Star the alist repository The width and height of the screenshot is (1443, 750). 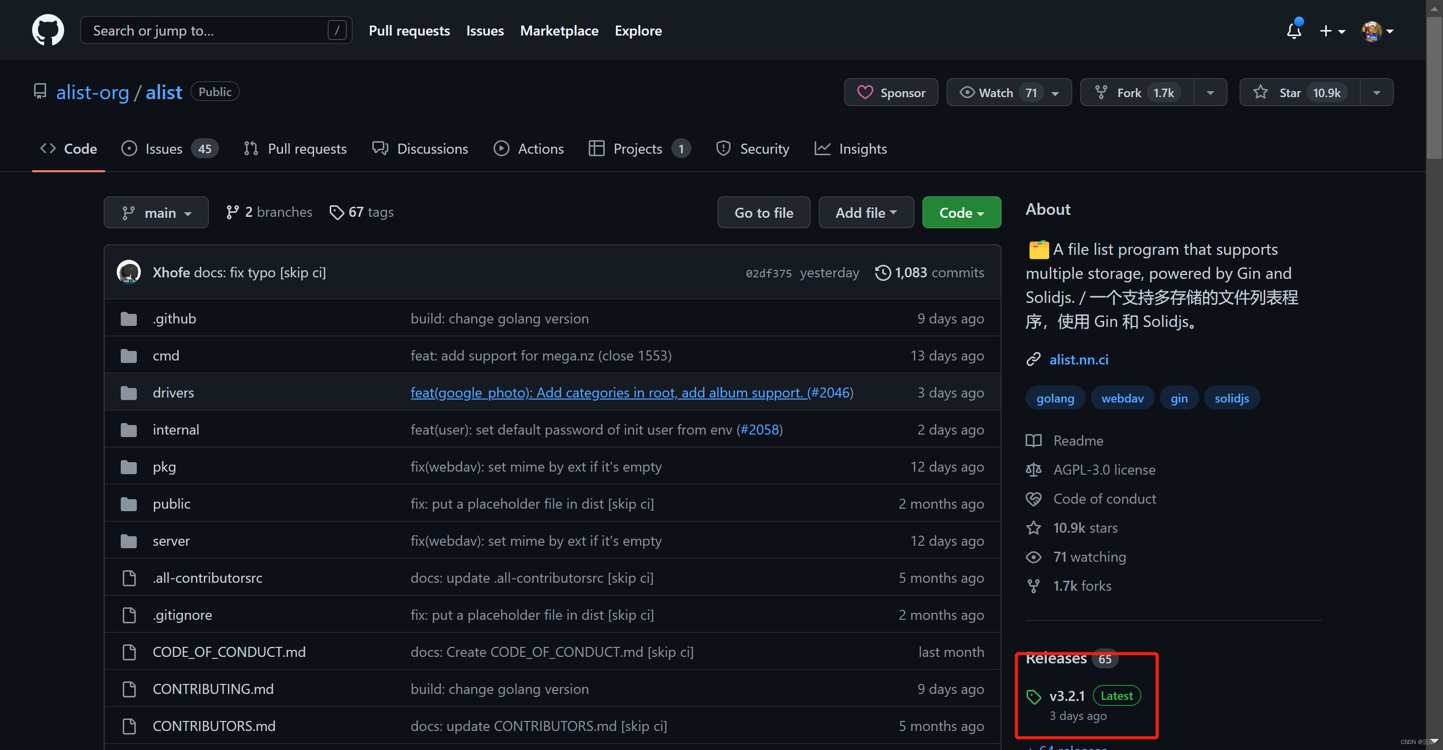coord(1300,92)
